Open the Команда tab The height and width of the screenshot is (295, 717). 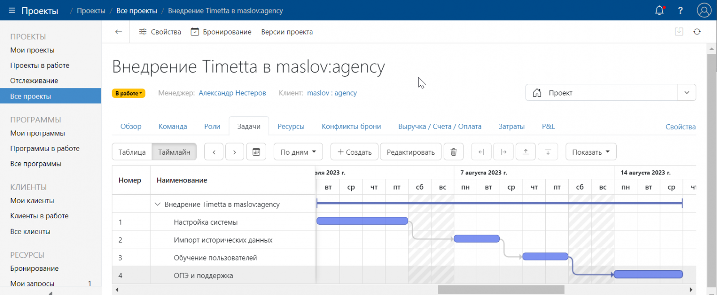pos(173,126)
